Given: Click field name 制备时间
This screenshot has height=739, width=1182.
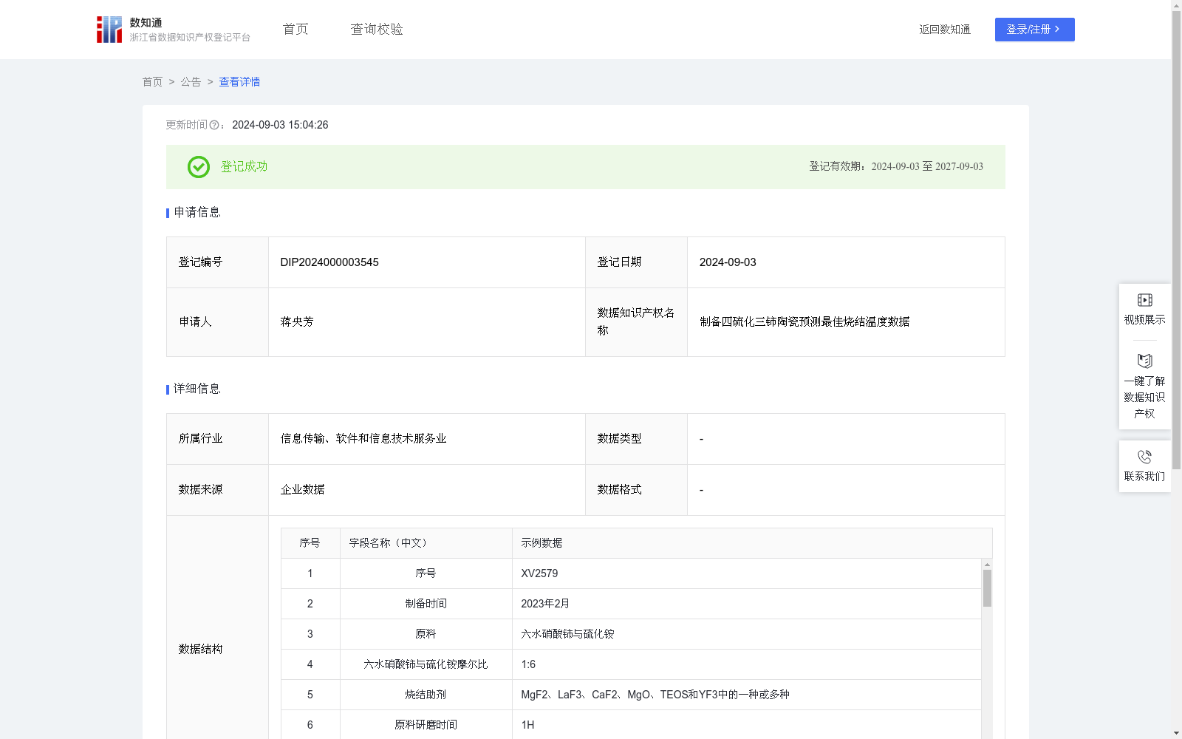Looking at the screenshot, I should 426,604.
